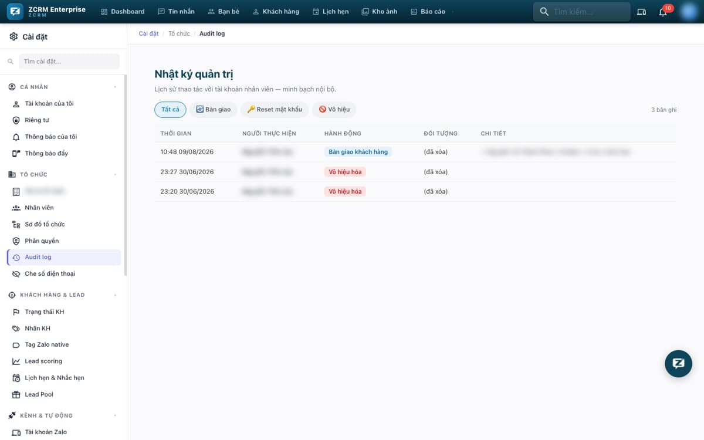Go to Lead scoring settings
Screen dimensions: 704x440
[x=64, y=361]
